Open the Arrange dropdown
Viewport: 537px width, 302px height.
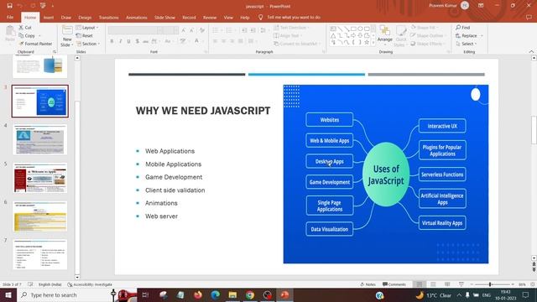(x=385, y=35)
